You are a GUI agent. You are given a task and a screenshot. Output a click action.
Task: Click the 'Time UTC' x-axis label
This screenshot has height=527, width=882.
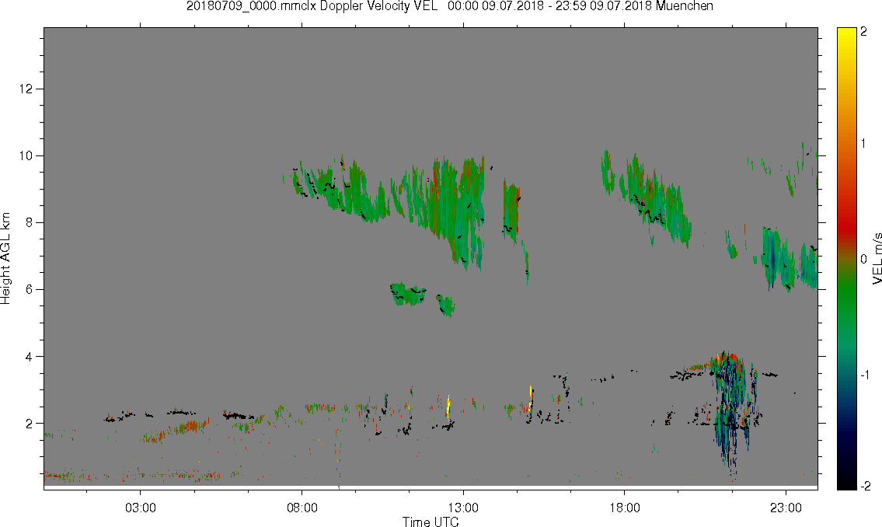pyautogui.click(x=431, y=522)
